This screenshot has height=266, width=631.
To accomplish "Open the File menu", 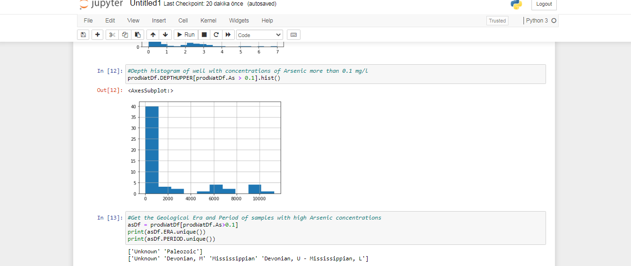I will click(x=88, y=21).
